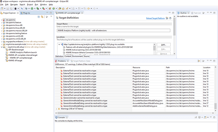218x132 pixels.
Task: Click the Problems view Quick Fix arrow icon
Action: (x=198, y=61)
